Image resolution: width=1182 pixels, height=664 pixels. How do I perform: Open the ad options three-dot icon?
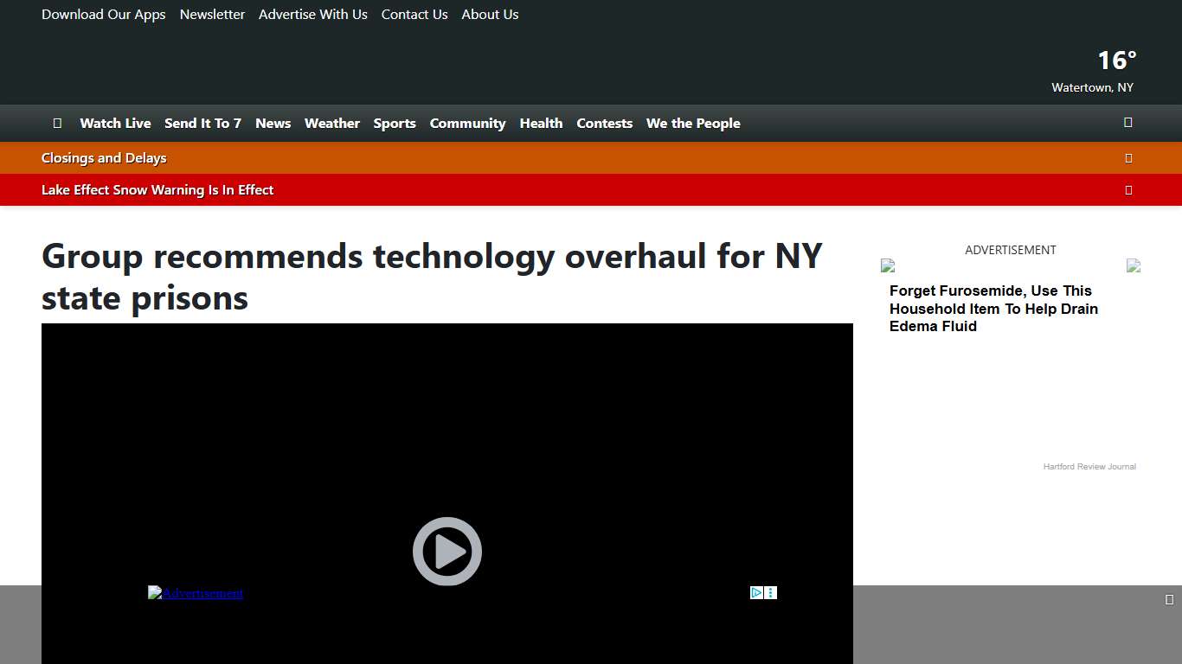770,592
